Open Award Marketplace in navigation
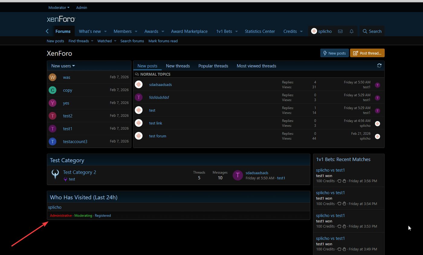 tap(189, 31)
